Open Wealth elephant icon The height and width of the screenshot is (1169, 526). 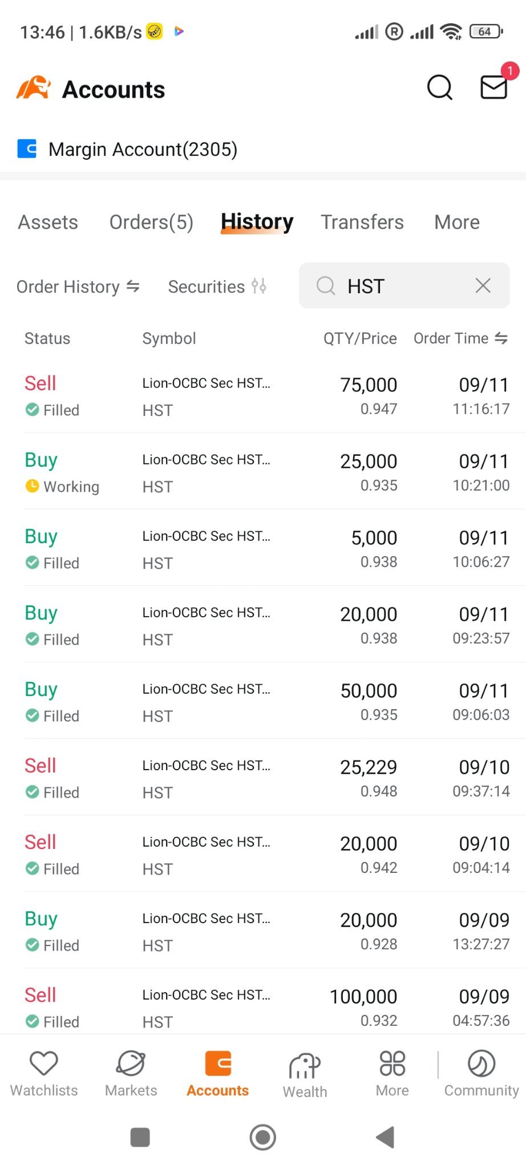tap(305, 1065)
